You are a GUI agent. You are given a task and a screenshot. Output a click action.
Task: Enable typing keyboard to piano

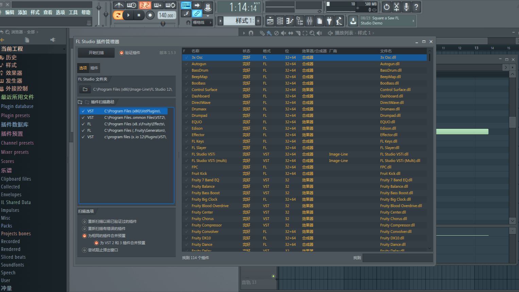186,5
